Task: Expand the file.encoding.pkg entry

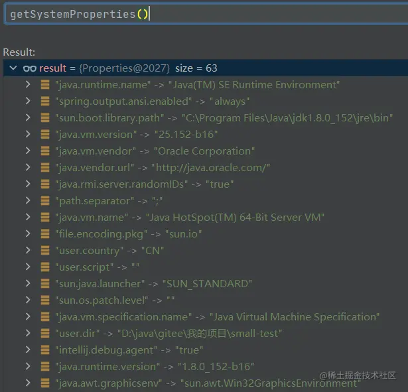Action: [28, 233]
